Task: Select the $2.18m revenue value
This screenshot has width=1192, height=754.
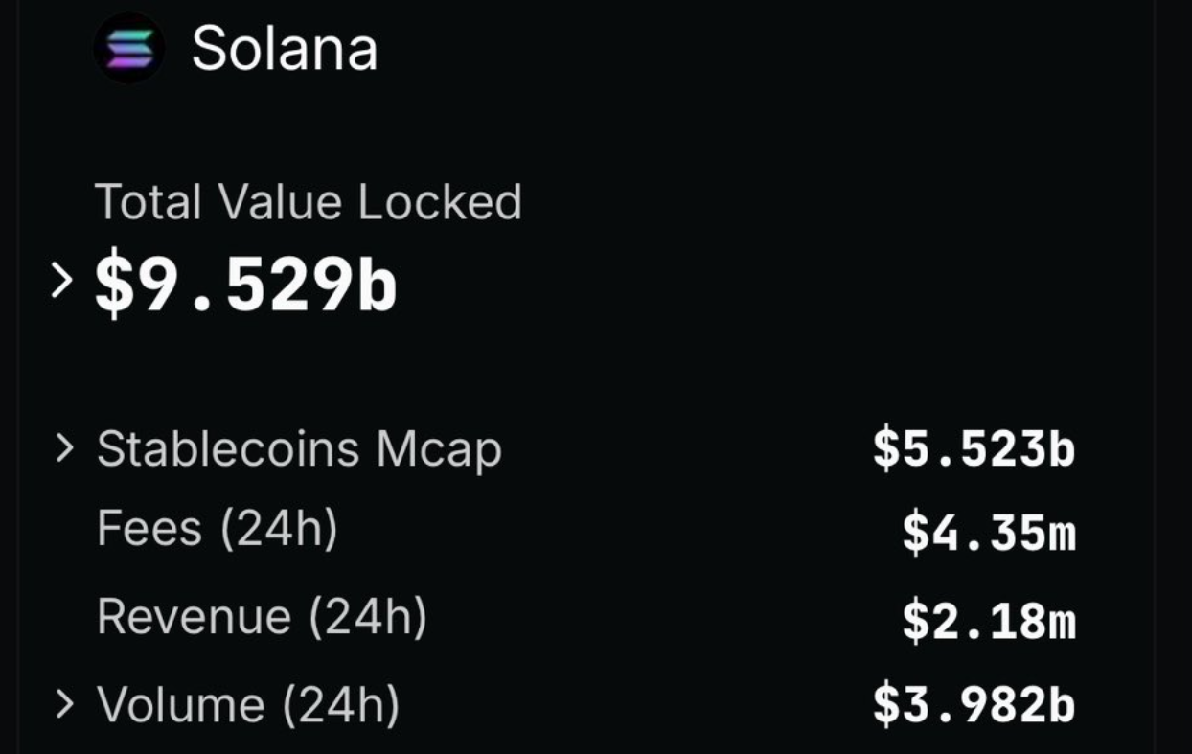Action: point(989,620)
